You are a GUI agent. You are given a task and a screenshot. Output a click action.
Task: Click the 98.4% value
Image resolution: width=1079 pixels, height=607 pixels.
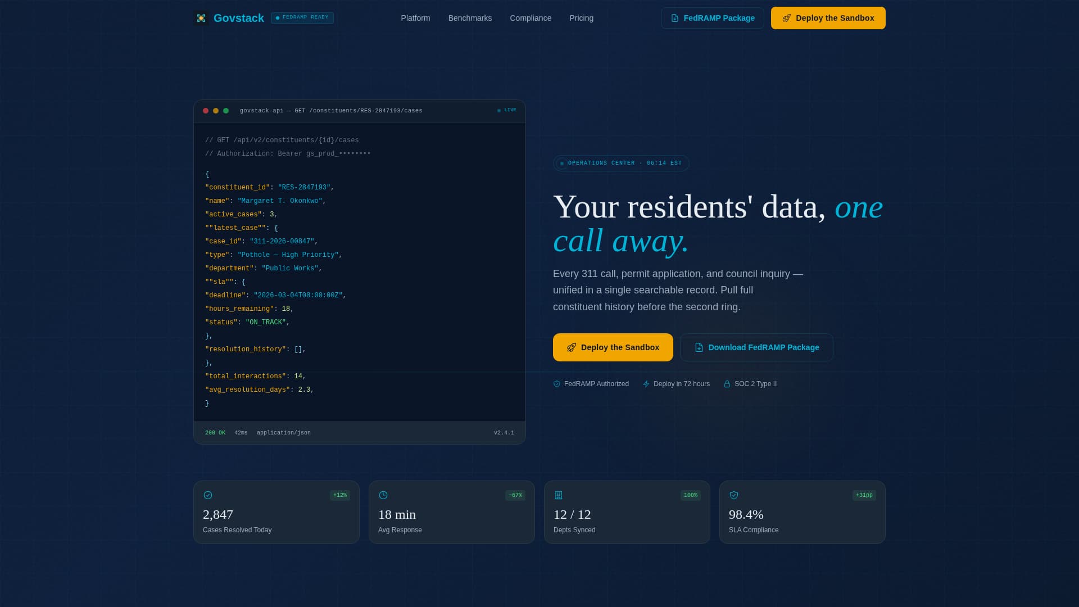[x=746, y=514]
